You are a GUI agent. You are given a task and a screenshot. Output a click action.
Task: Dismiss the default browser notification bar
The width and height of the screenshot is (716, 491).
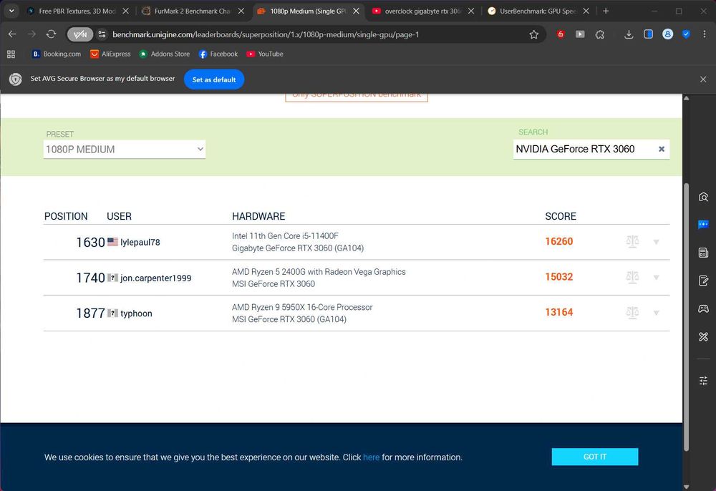tap(703, 79)
